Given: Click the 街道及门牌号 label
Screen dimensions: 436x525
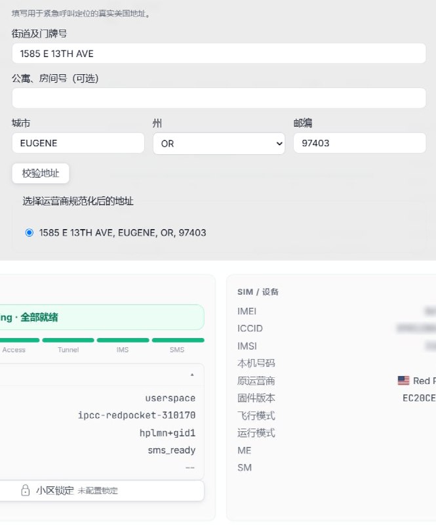Looking at the screenshot, I should [x=39, y=33].
